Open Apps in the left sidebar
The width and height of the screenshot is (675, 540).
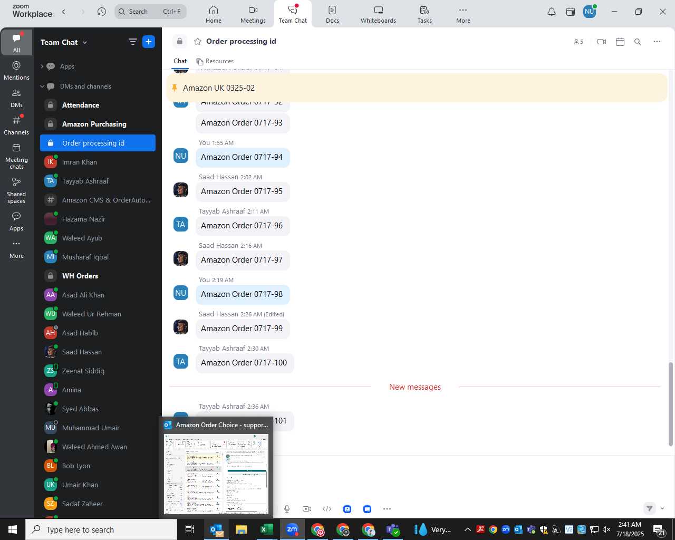[x=16, y=221]
